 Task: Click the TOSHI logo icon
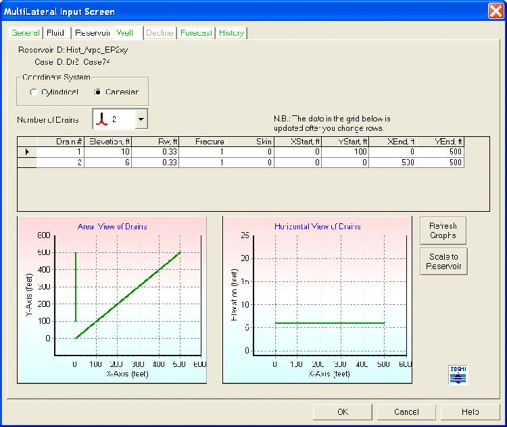(458, 375)
